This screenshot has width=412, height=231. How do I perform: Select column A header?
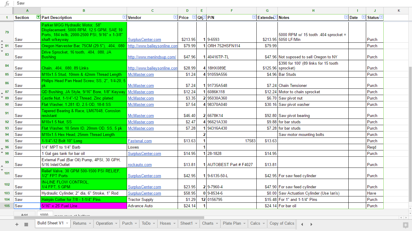[27, 11]
